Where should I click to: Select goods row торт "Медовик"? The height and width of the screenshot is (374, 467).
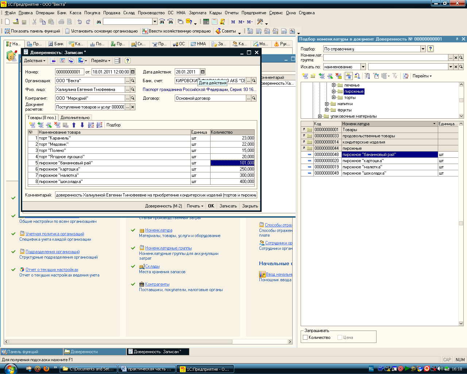pos(141,144)
